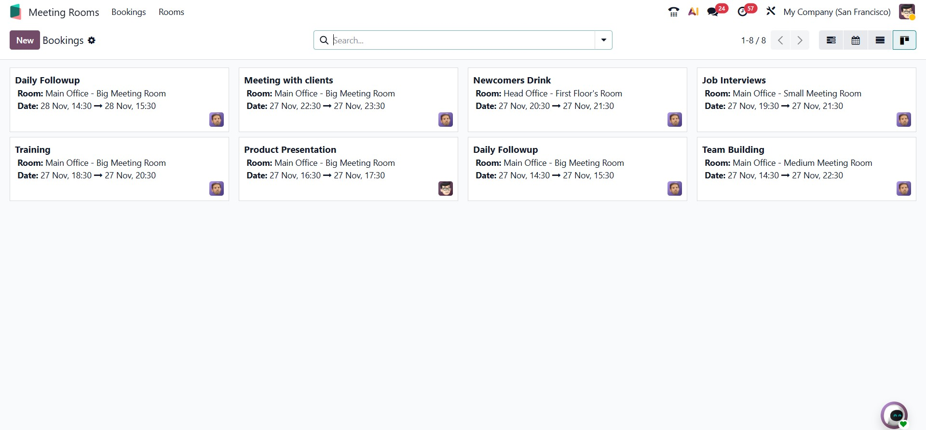926x430 pixels.
Task: Click the New booking button
Action: pos(25,40)
